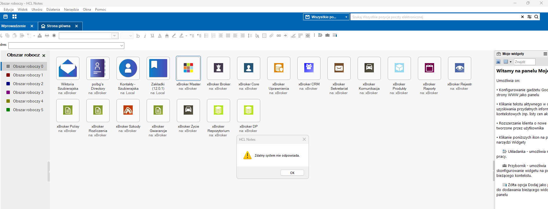Open xBroker Sekretariat database icon
Viewport: 548px width, 209px height.
coord(339,68)
